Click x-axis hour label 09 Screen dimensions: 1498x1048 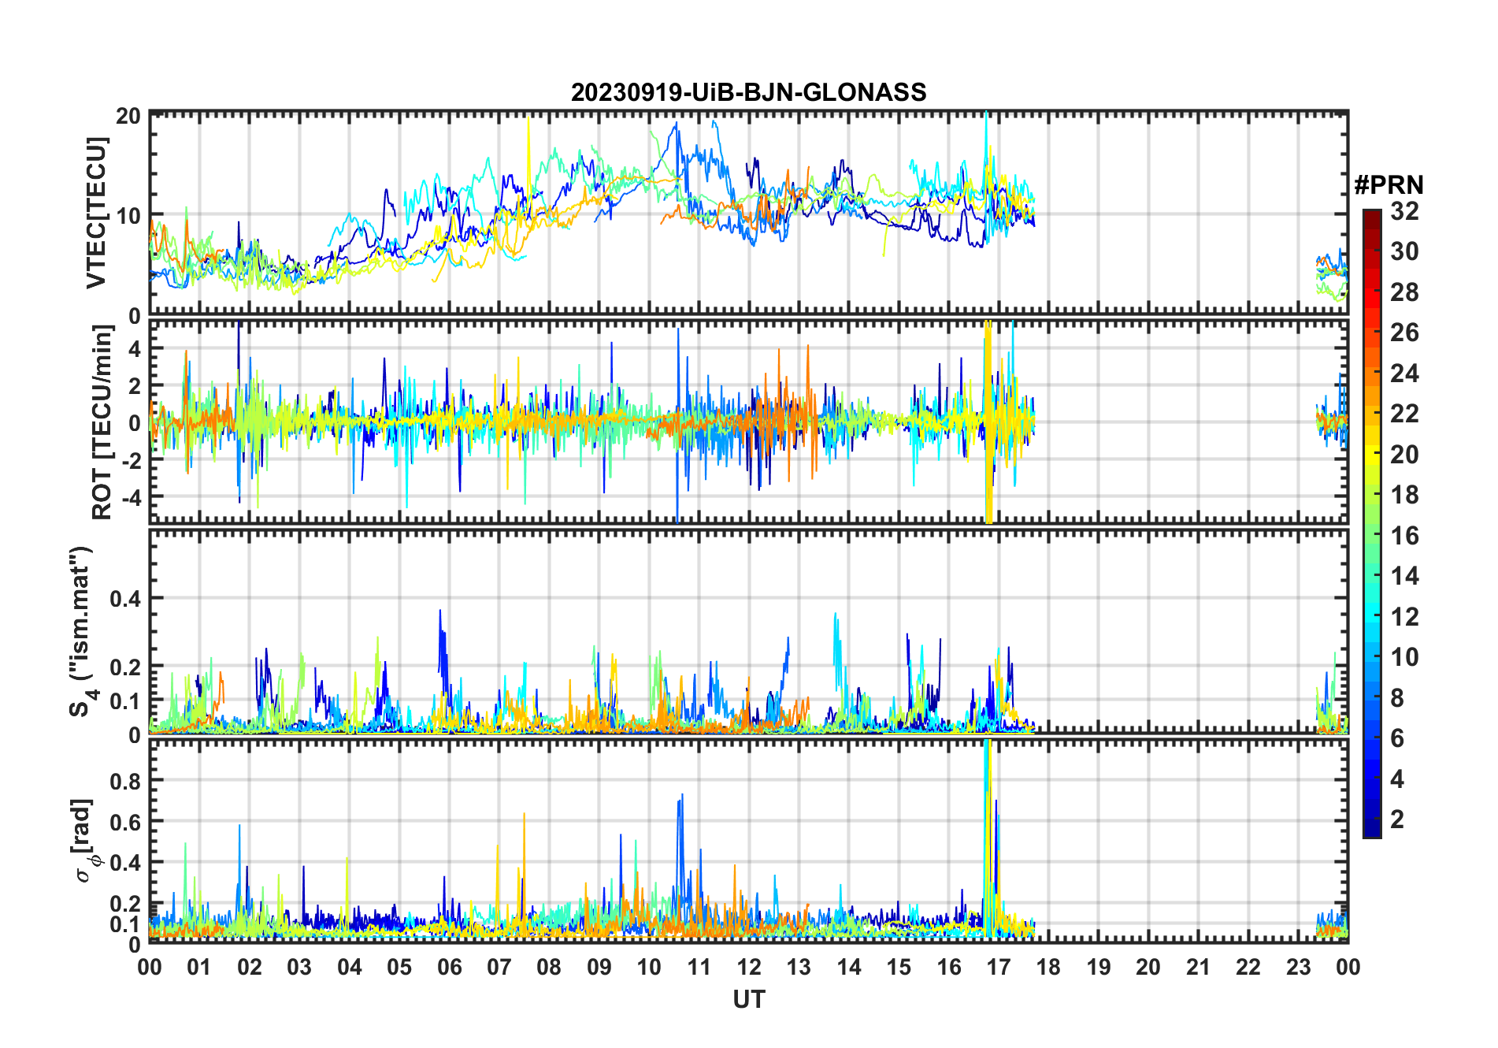(x=599, y=967)
